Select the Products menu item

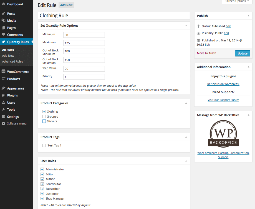pyautogui.click(x=14, y=79)
